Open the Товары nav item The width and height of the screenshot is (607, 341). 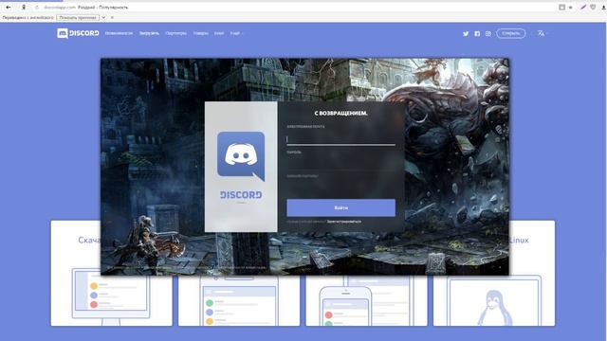[200, 33]
